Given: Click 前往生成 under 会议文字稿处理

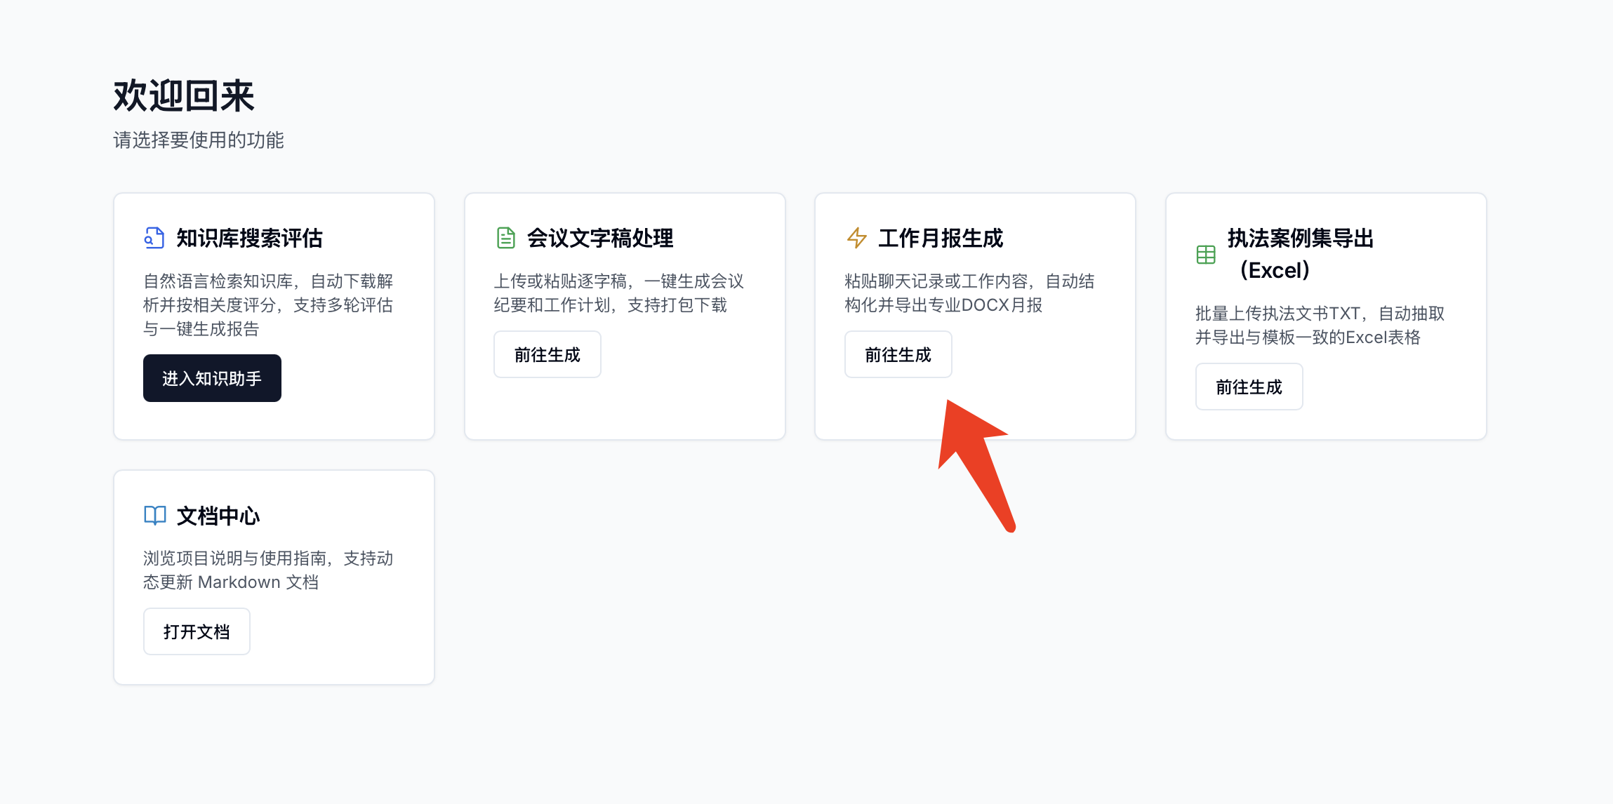Looking at the screenshot, I should (x=547, y=354).
